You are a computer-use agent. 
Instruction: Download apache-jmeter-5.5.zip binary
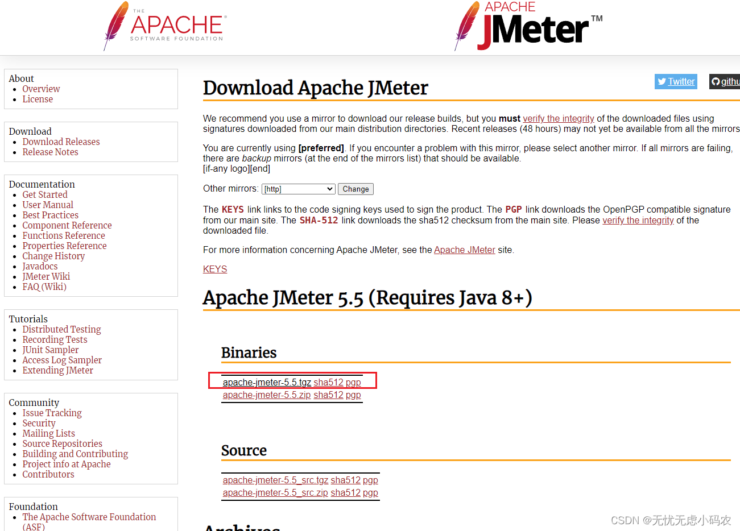[267, 395]
